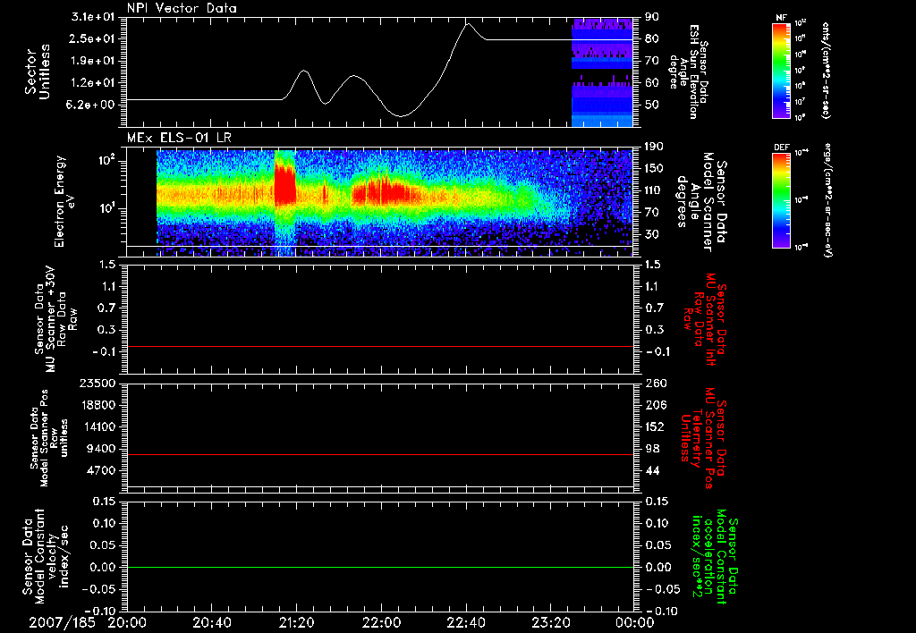Image resolution: width=916 pixels, height=633 pixels.
Task: Click the '20:40' time axis label
Action: (212, 622)
